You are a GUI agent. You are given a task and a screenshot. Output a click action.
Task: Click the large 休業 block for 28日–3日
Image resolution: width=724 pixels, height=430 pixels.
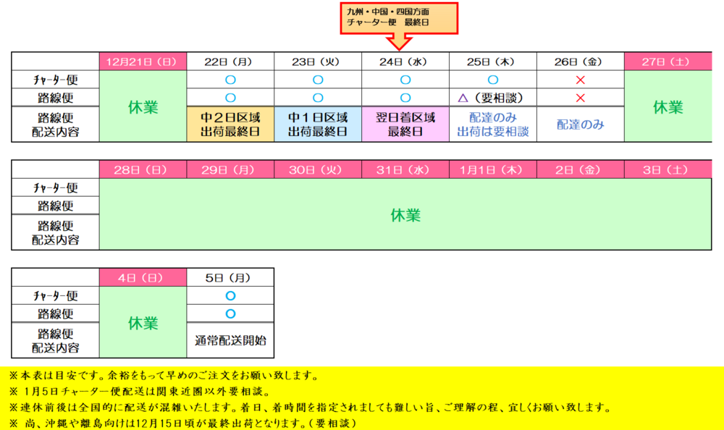coord(405,215)
